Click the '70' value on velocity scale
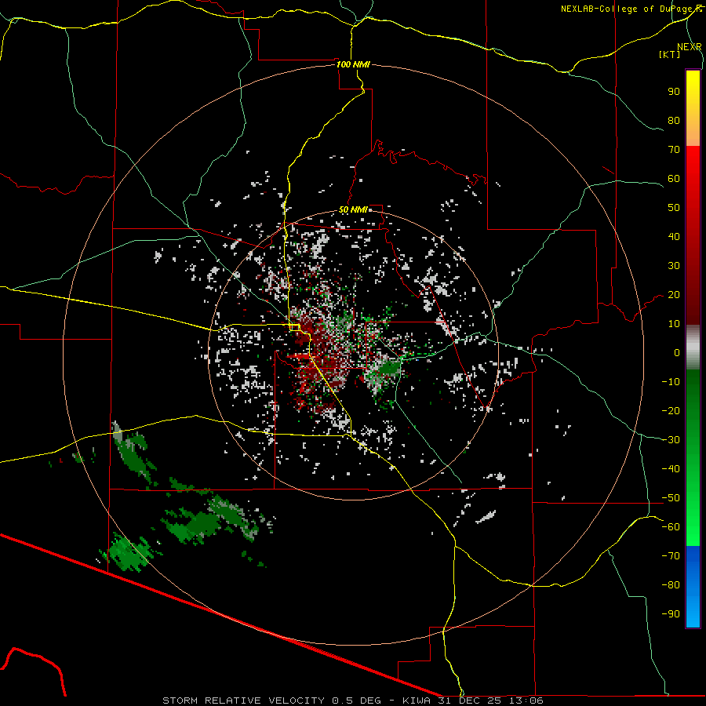This screenshot has height=706, width=706. (674, 150)
